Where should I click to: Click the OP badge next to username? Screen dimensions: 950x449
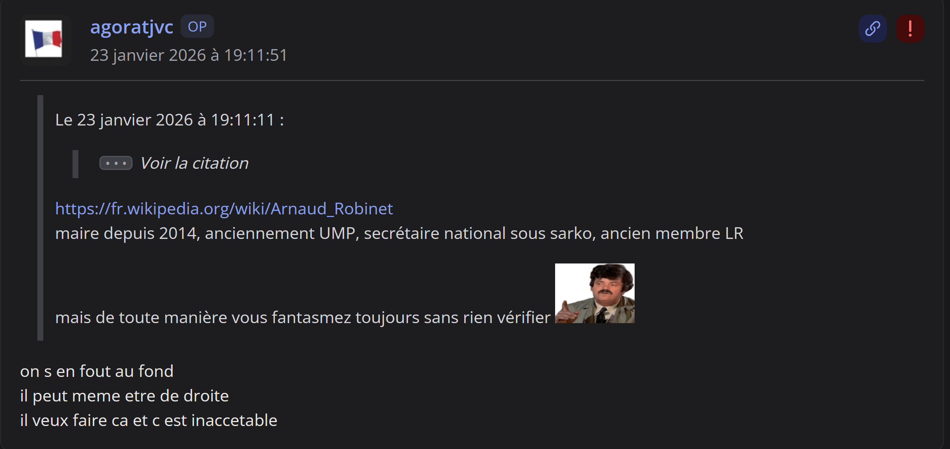pyautogui.click(x=197, y=27)
